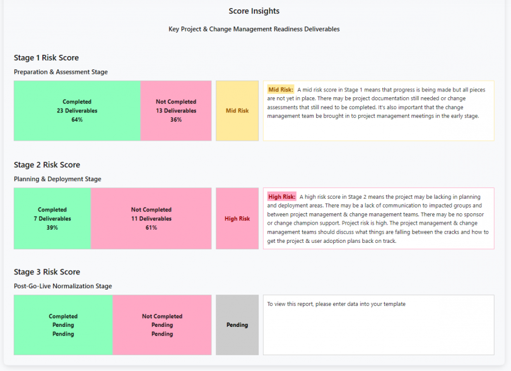This screenshot has width=511, height=371.
Task: Select the green Completed 23 Deliverables bar
Action: point(77,110)
